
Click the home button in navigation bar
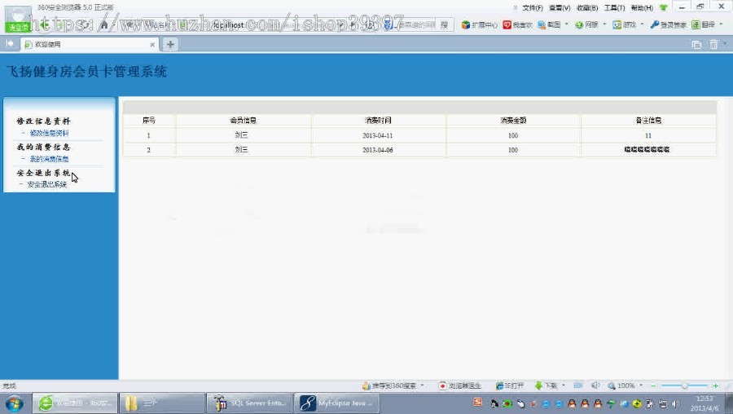[x=104, y=24]
